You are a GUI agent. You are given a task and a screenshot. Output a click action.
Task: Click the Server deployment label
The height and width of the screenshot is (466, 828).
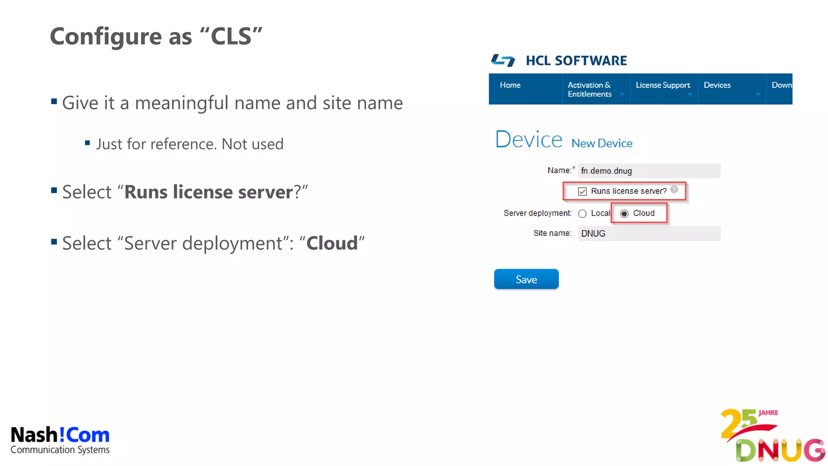[538, 213]
